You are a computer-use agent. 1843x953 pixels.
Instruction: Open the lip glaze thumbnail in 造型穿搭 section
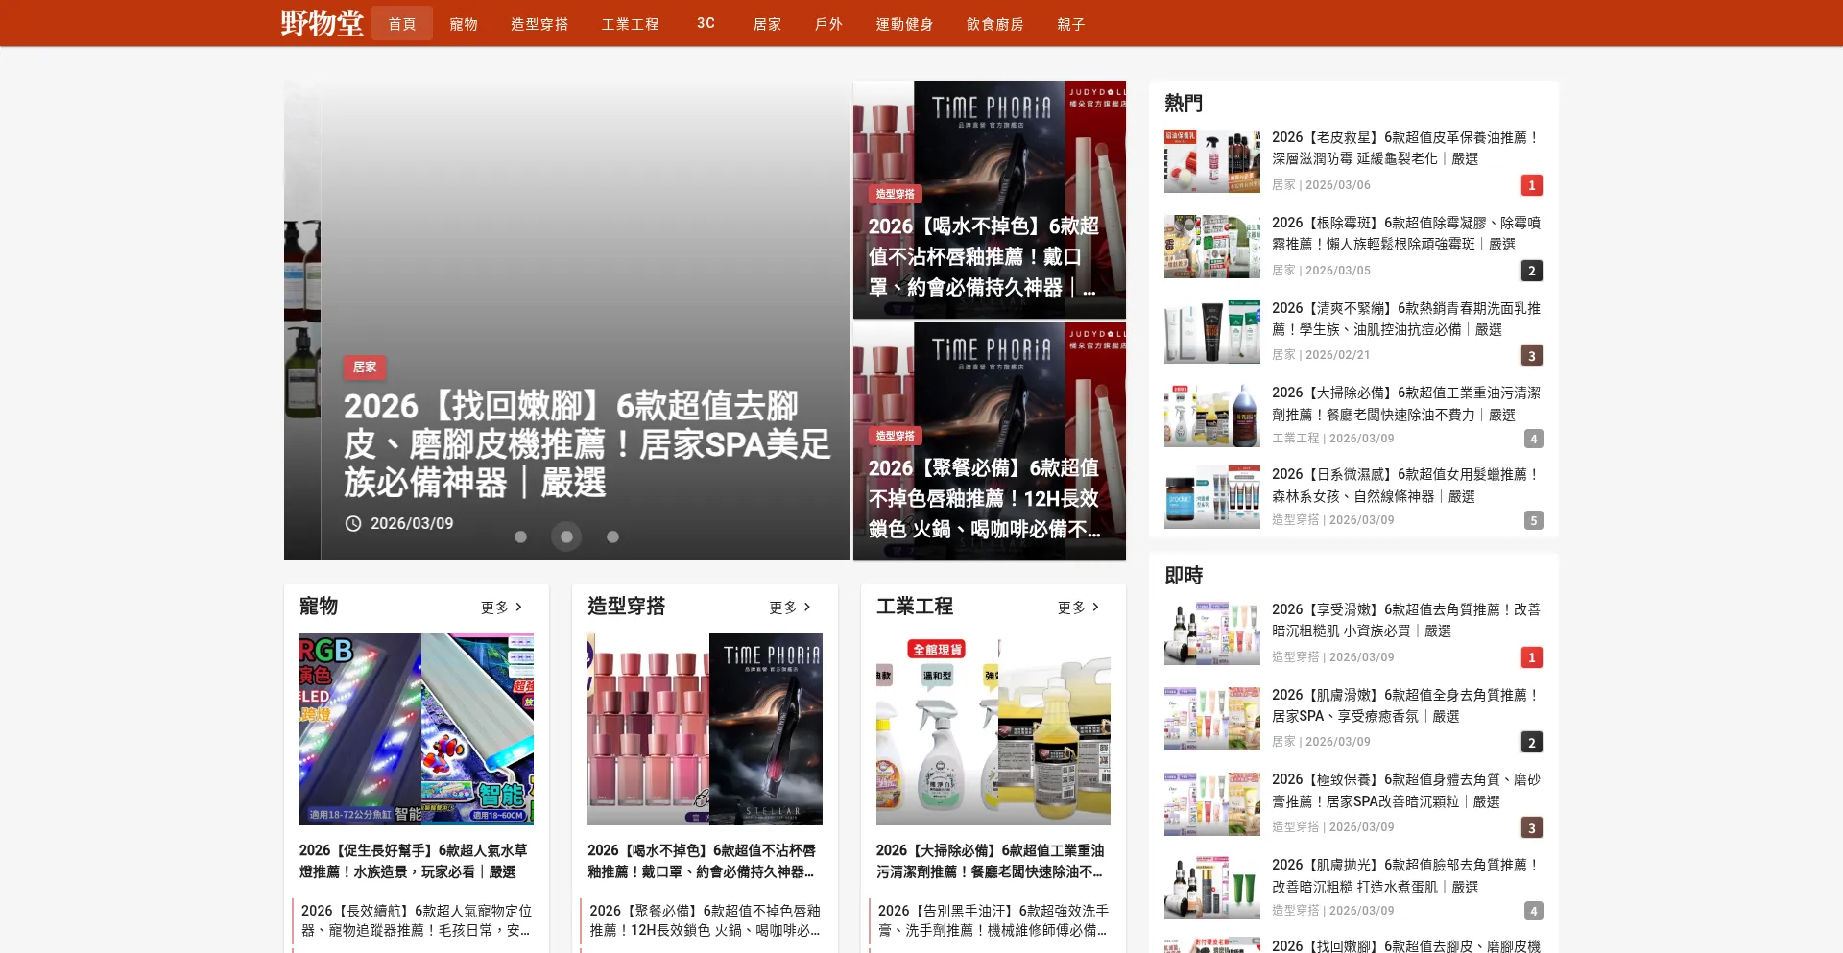point(705,729)
